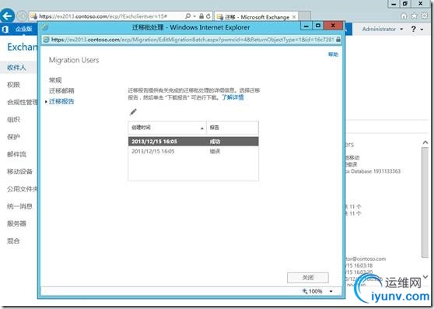Select the 2013/12/15 16:05 错误 report row
The image size is (434, 309).
[x=193, y=152]
